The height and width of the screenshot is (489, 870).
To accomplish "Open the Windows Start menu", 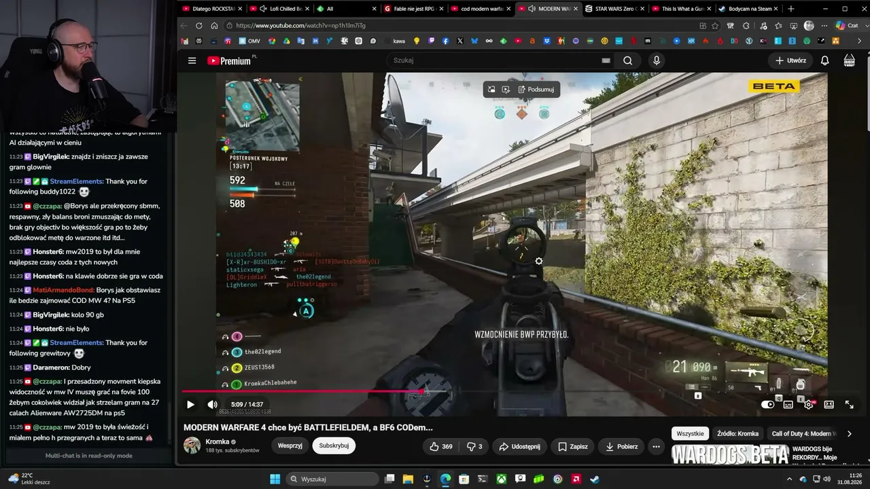I will point(275,479).
